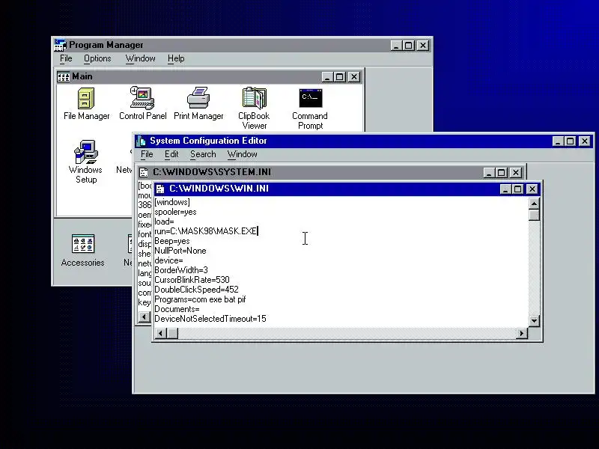Minimize the WIN.INI document window
This screenshot has height=449, width=599.
tap(505, 189)
